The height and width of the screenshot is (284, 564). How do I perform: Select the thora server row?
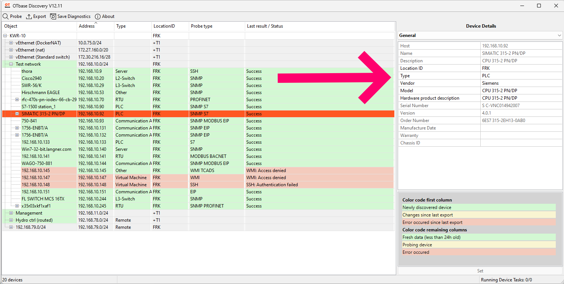198,71
